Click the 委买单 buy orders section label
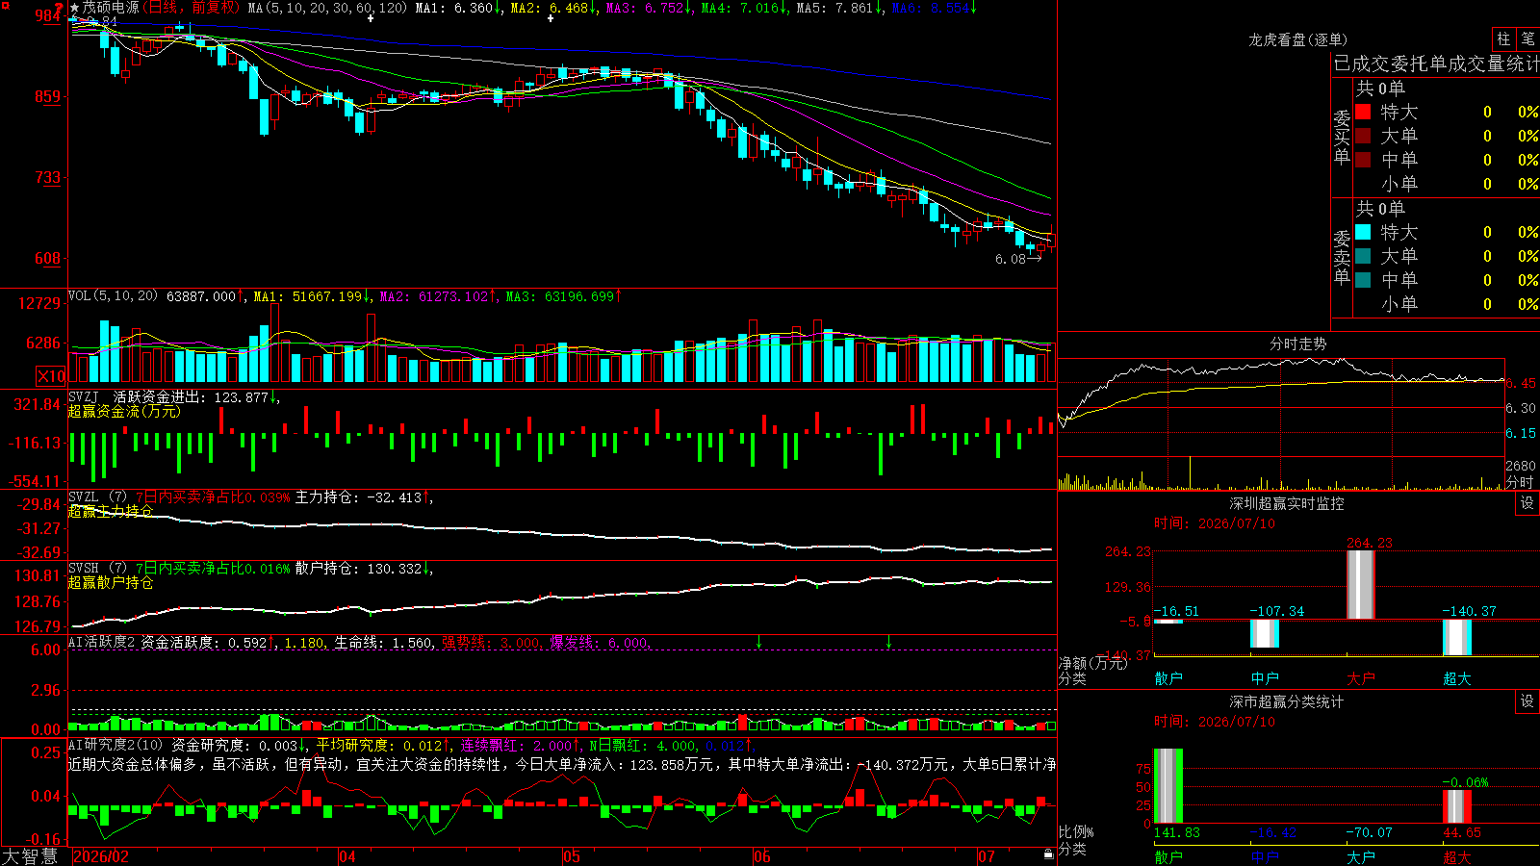1540x866 pixels. [1342, 137]
